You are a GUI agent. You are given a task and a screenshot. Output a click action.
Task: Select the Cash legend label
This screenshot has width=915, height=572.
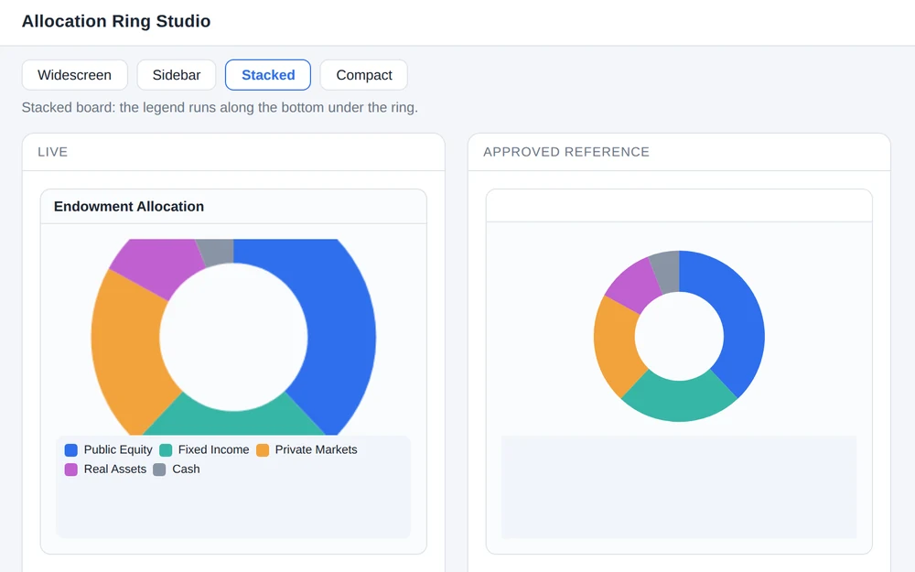click(186, 469)
